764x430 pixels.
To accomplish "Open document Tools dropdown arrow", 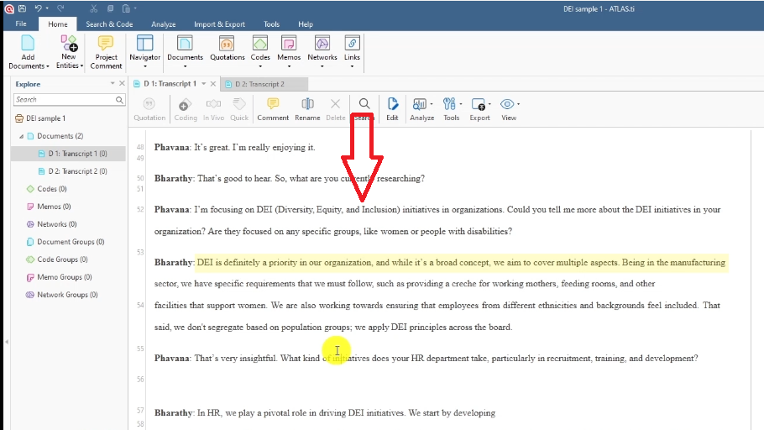I will [x=460, y=104].
